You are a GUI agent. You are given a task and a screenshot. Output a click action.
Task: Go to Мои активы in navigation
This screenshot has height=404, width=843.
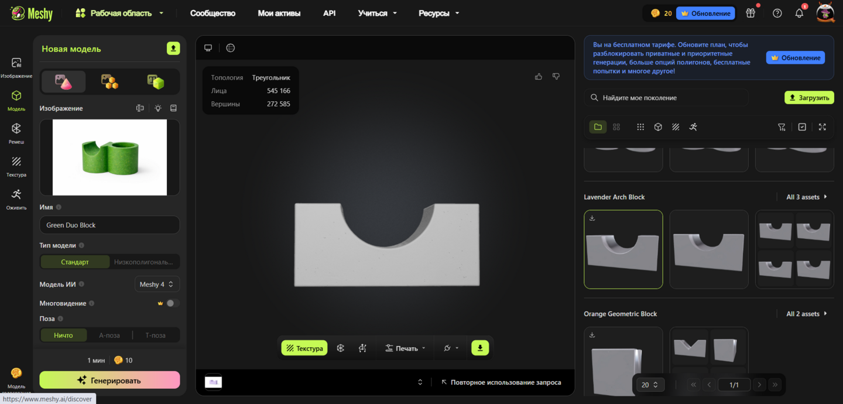tap(279, 13)
